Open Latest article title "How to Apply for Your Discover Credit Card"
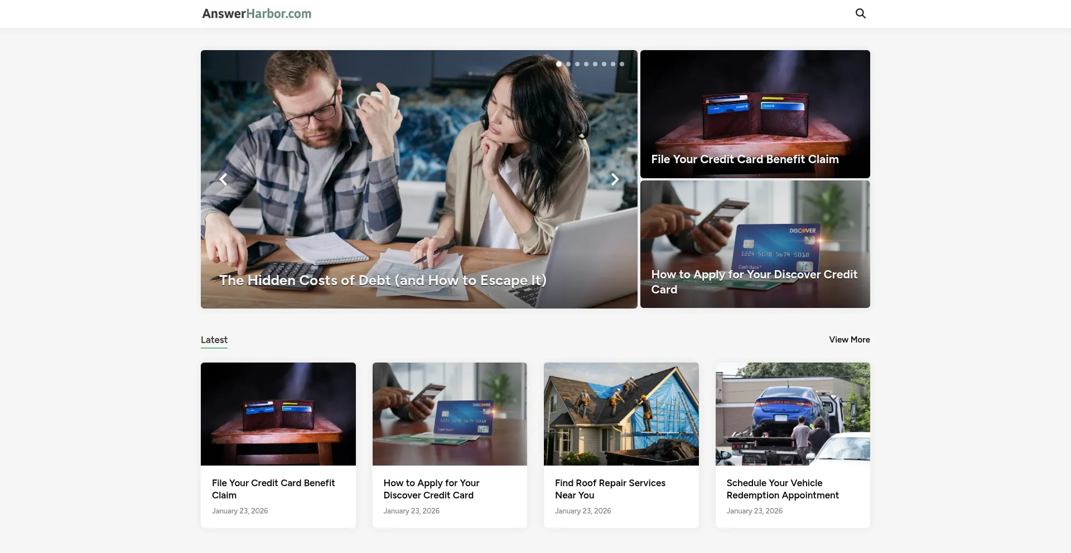The height and width of the screenshot is (553, 1071). (431, 489)
